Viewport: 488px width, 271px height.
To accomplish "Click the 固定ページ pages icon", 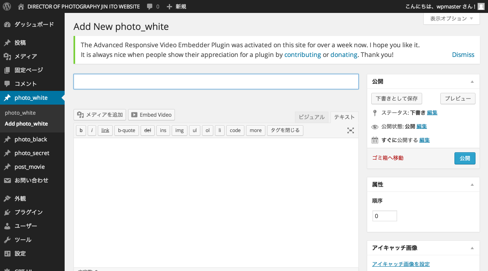I will click(x=7, y=70).
